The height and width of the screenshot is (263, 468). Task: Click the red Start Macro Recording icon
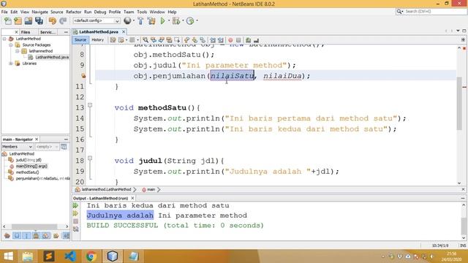pos(230,40)
